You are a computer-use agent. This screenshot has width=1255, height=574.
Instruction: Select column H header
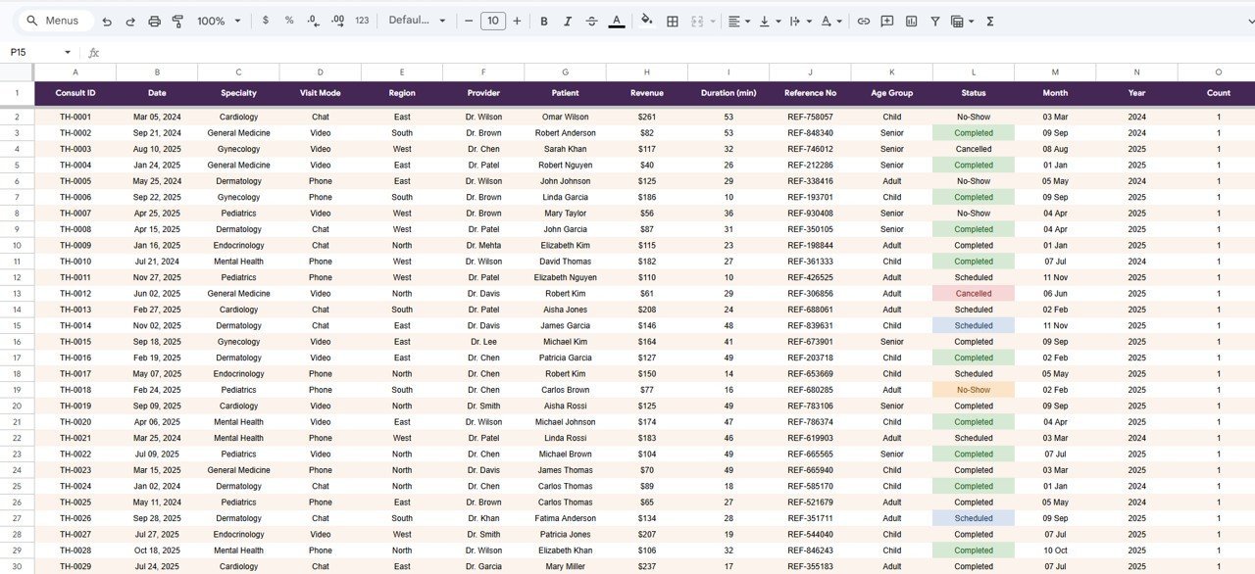coord(647,72)
